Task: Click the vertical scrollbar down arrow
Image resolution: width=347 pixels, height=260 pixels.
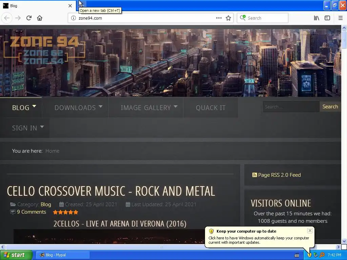Action: click(344, 241)
